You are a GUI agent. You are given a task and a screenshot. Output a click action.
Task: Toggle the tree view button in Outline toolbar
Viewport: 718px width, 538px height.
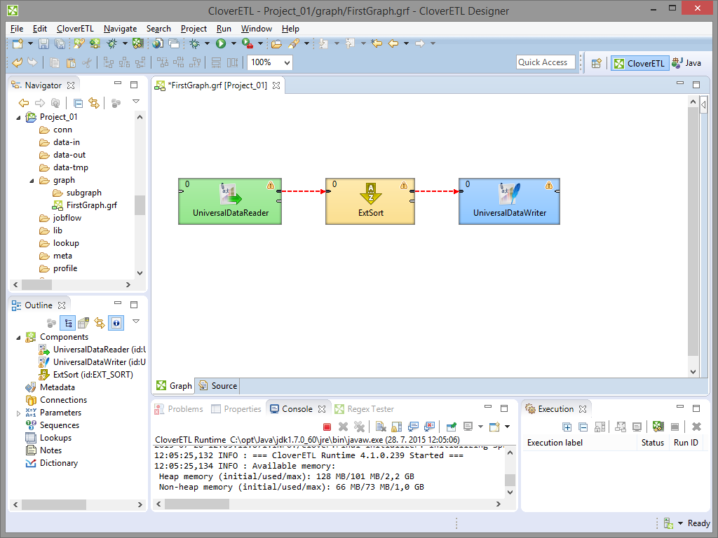pyautogui.click(x=68, y=323)
